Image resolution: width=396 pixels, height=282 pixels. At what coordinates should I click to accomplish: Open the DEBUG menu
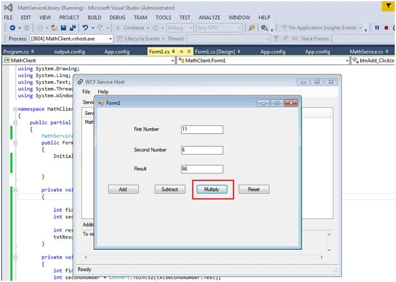117,18
